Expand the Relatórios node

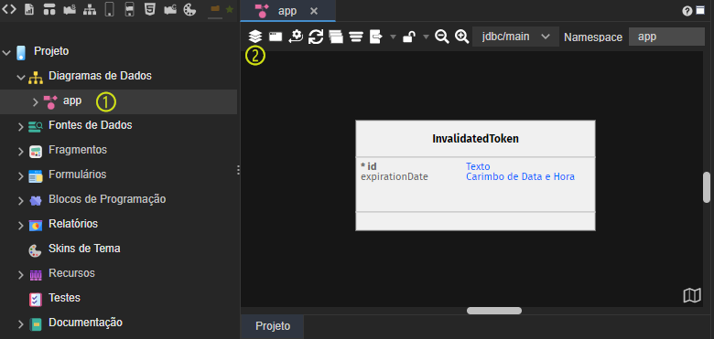21,226
